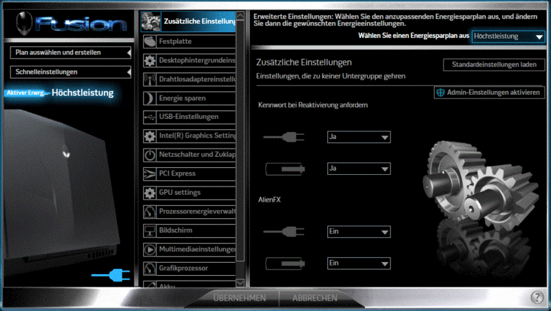This screenshot has height=311, width=551.
Task: Open battery AlienFX Ein dropdown
Action: (x=359, y=264)
